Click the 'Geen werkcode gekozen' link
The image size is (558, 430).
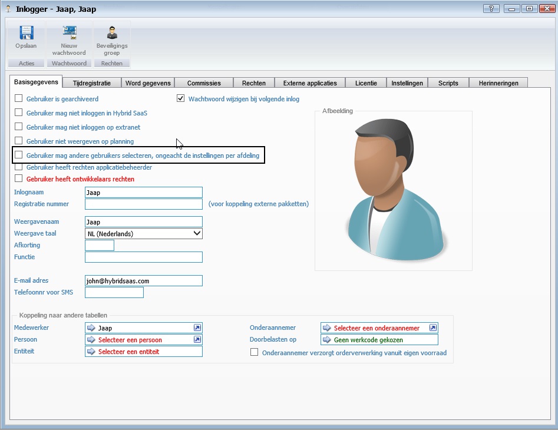tap(368, 340)
